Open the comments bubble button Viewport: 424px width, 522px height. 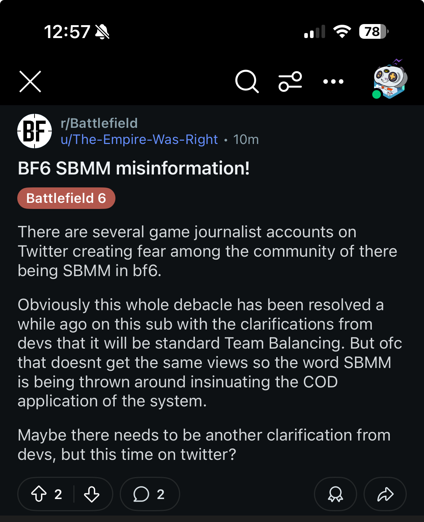(x=149, y=494)
